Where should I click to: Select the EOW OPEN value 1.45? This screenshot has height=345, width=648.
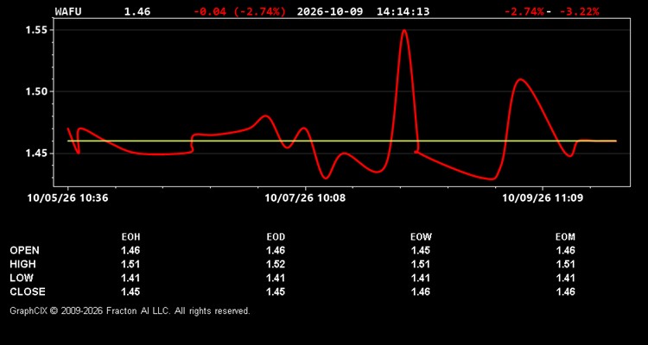coord(421,250)
